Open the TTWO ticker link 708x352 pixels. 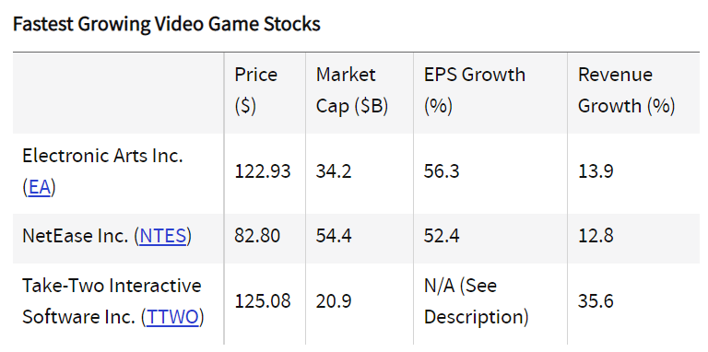[x=173, y=317]
